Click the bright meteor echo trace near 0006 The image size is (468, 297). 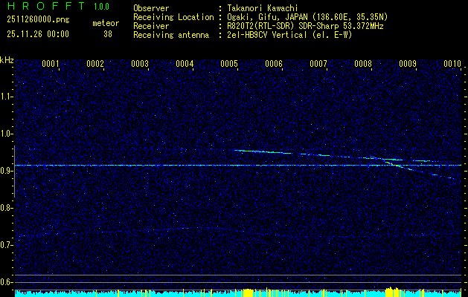pos(263,152)
